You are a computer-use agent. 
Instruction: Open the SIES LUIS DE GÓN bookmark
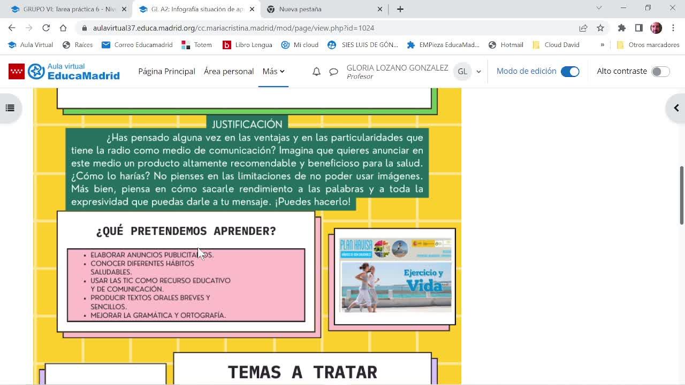coord(363,45)
